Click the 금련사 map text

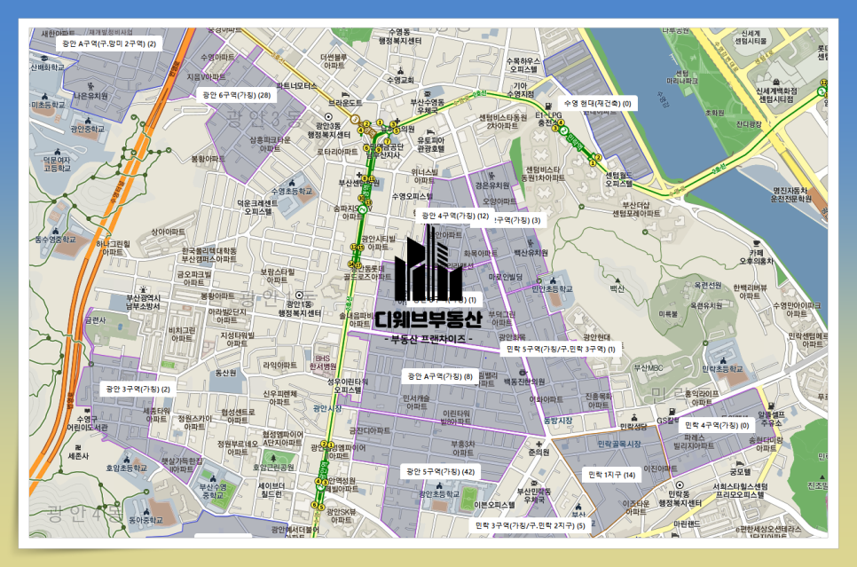pos(95,320)
